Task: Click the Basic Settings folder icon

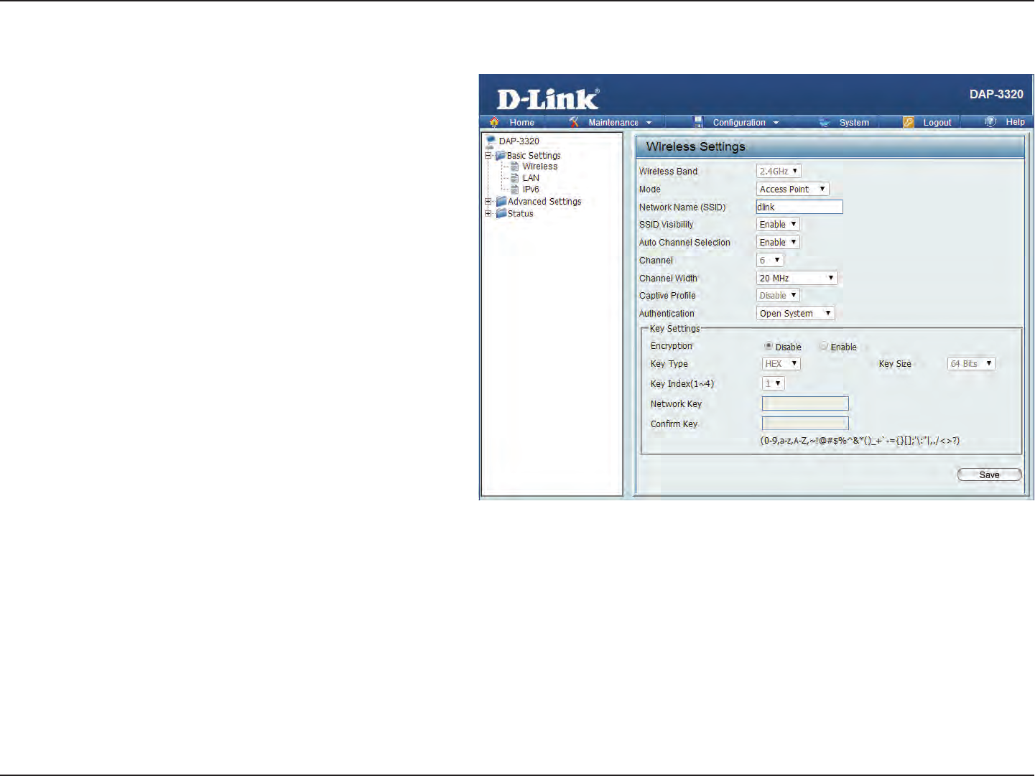Action: 501,155
